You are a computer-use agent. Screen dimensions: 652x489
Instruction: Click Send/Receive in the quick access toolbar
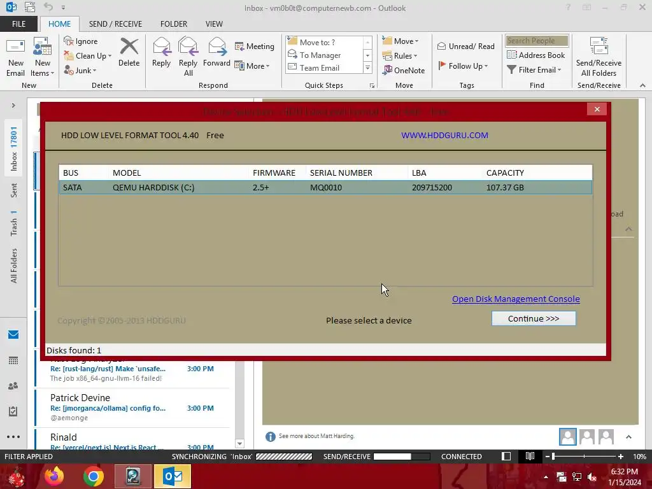tap(30, 7)
